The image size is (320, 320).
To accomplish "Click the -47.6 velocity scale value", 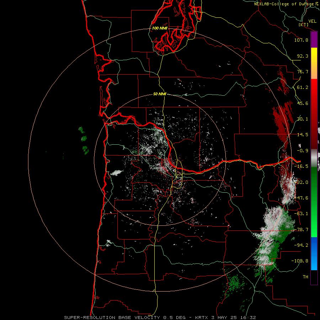I will coord(301,198).
